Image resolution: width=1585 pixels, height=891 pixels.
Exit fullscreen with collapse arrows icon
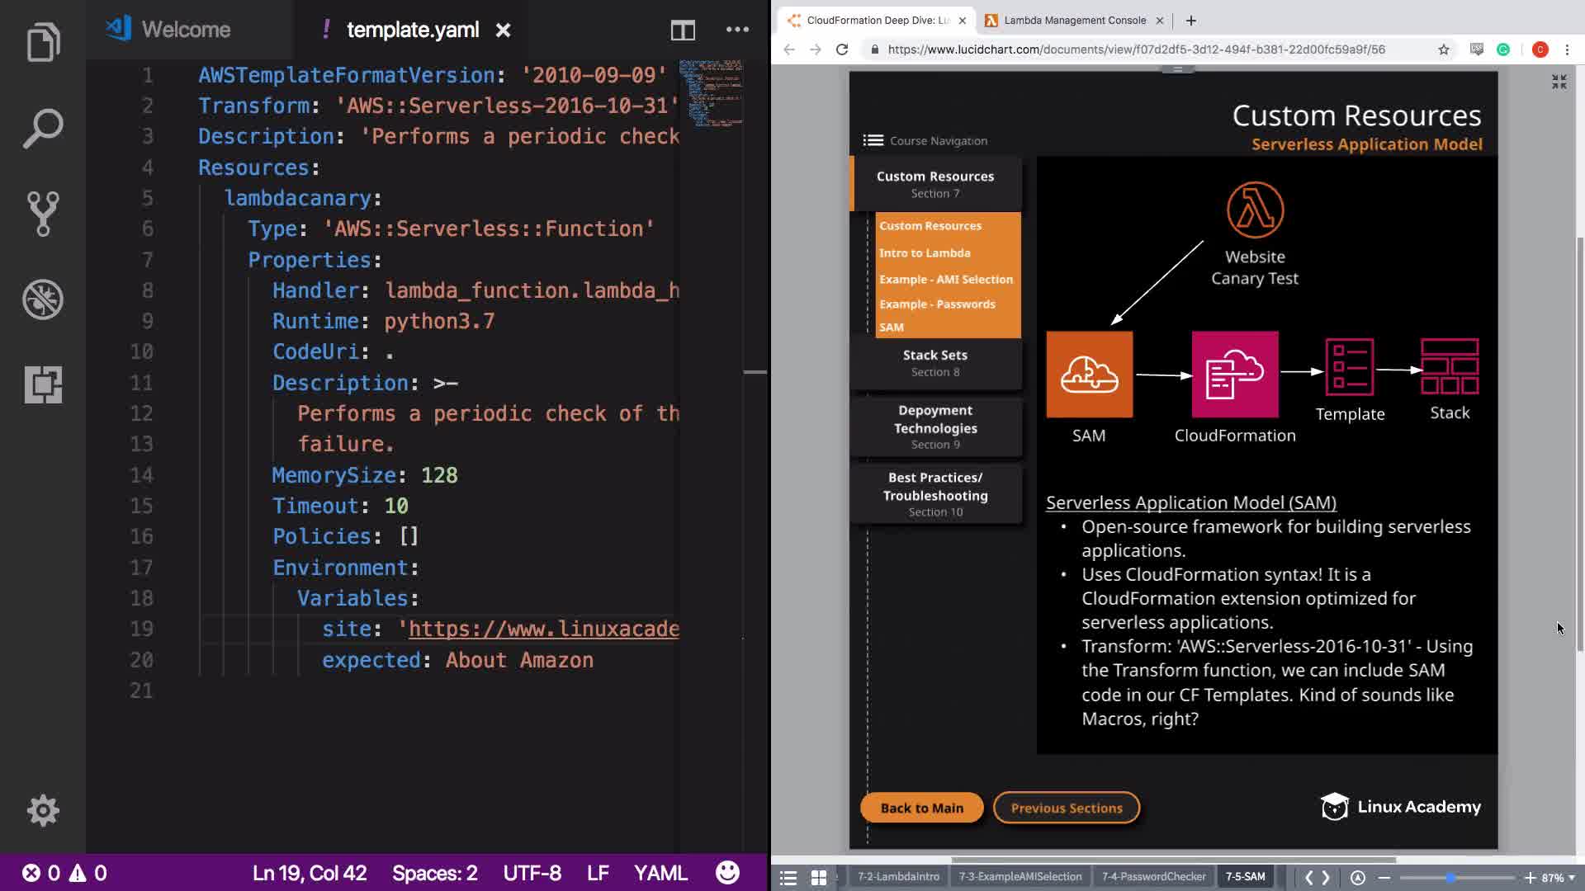click(1559, 82)
